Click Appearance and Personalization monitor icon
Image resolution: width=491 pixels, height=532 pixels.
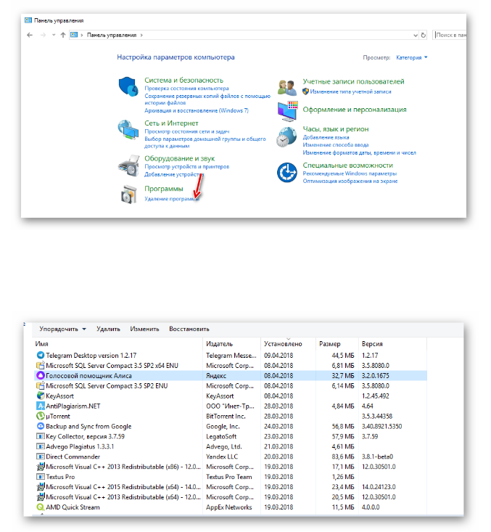pyautogui.click(x=287, y=110)
